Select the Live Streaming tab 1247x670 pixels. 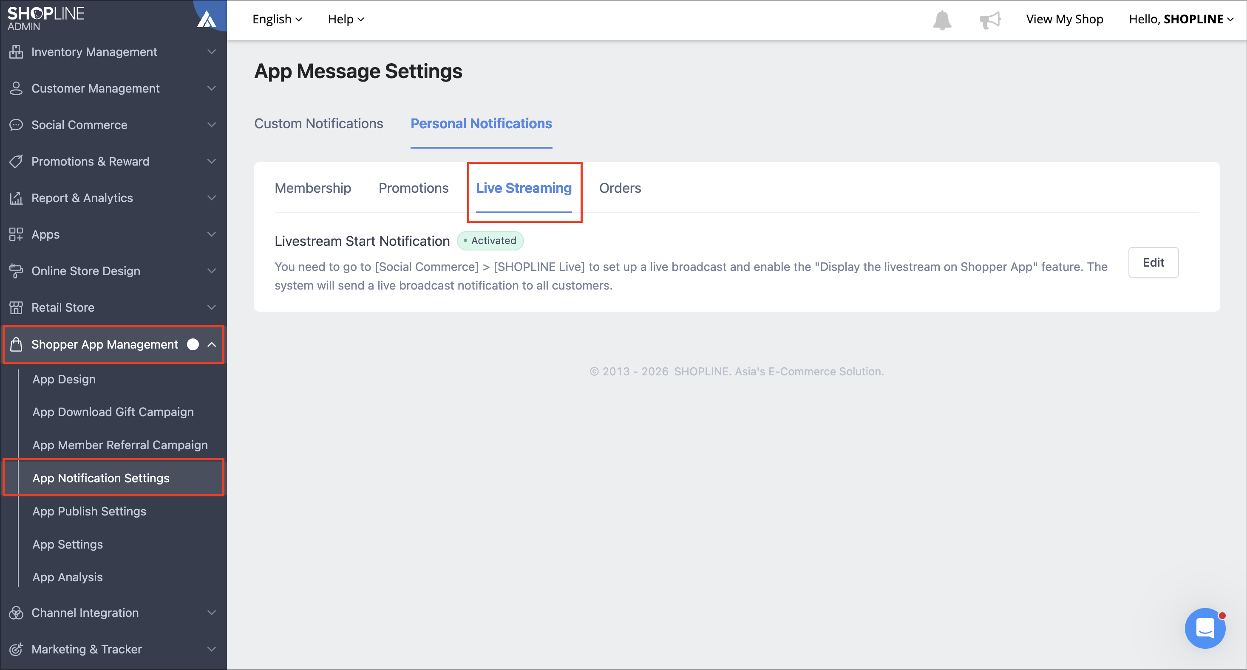(524, 188)
